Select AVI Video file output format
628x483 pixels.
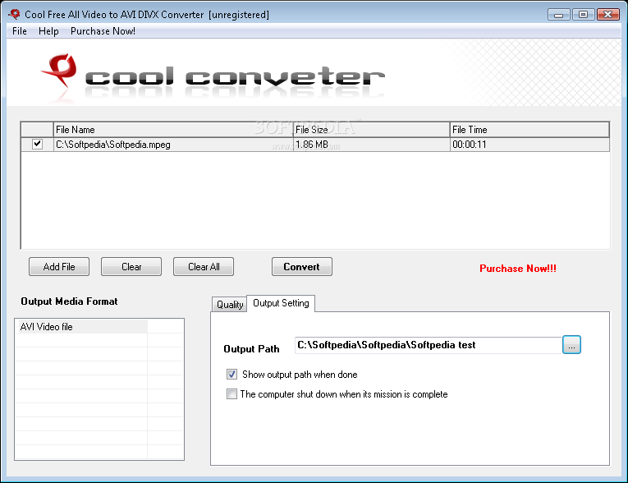pyautogui.click(x=81, y=327)
